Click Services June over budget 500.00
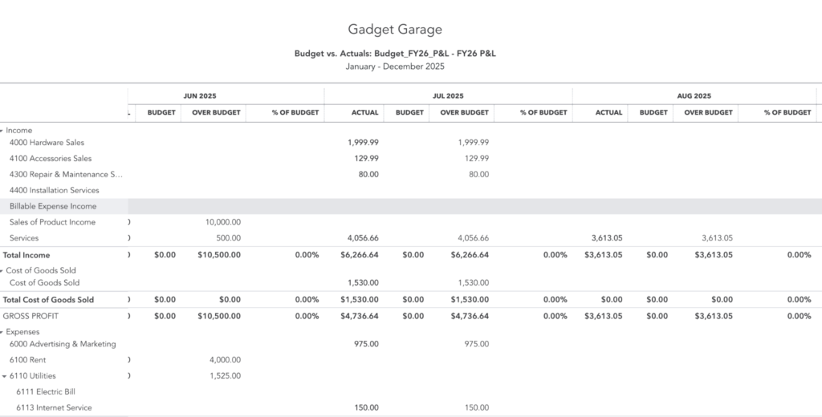Screen dimensions: 822x417 click(x=229, y=238)
